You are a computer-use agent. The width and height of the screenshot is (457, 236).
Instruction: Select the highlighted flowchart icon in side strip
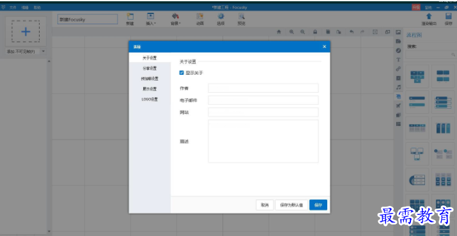pos(398,97)
